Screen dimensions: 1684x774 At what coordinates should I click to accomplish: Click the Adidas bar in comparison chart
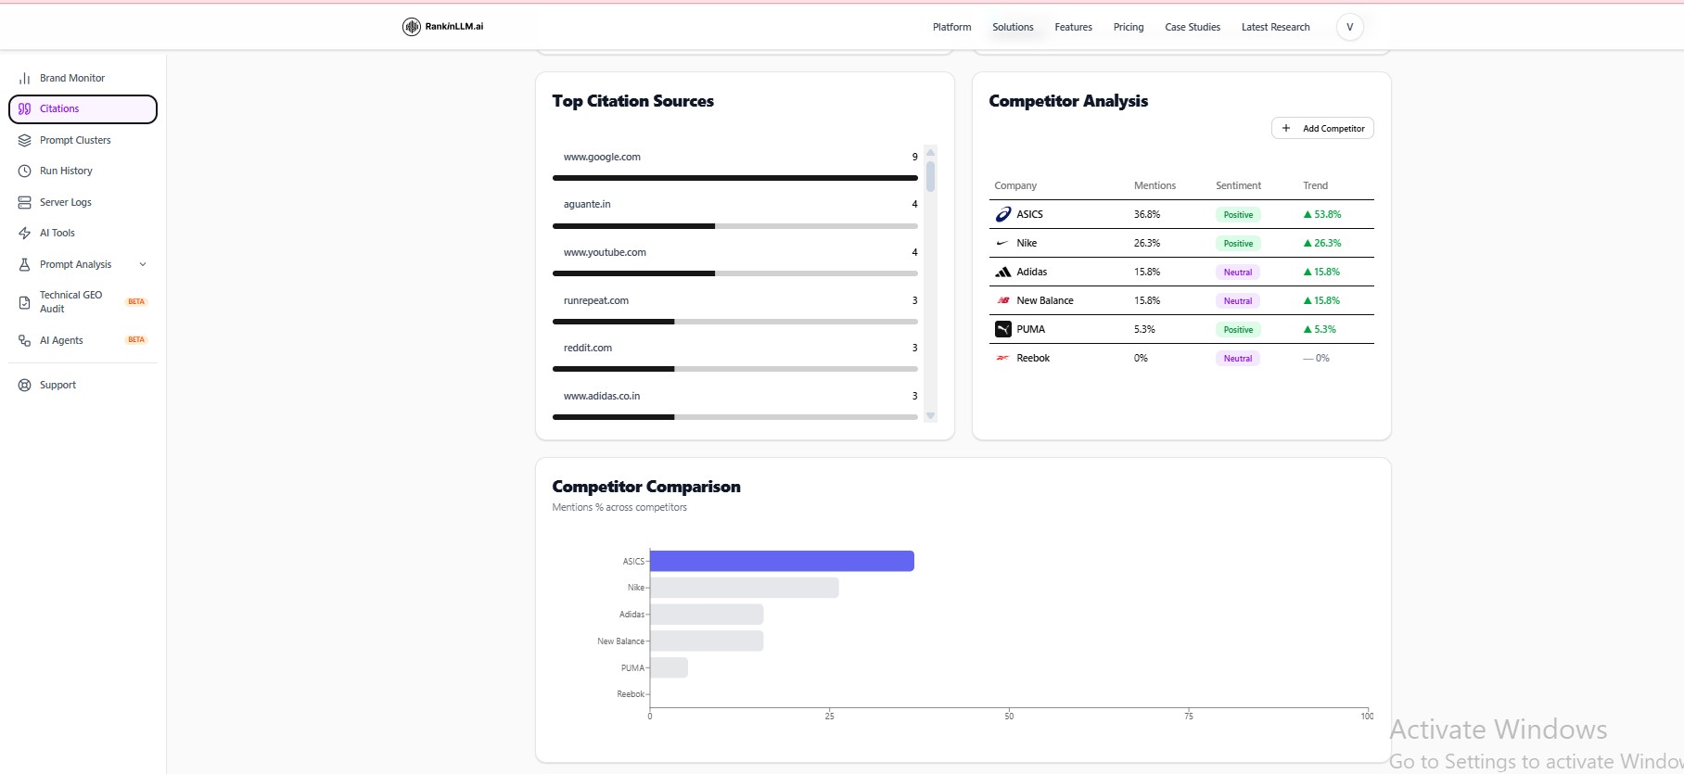click(x=707, y=615)
